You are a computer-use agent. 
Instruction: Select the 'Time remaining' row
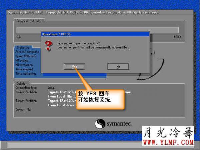pos(26,73)
